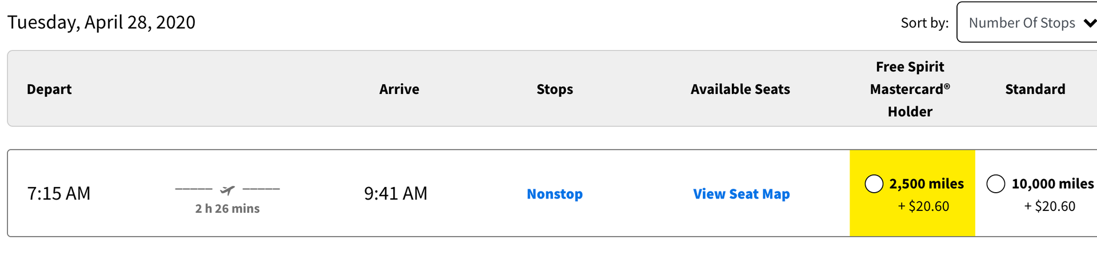The image size is (1097, 260).
Task: Click the Arrive column header
Action: coord(399,90)
